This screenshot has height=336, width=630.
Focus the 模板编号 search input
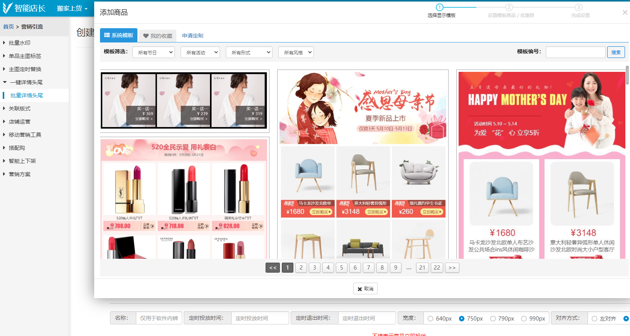click(x=576, y=52)
